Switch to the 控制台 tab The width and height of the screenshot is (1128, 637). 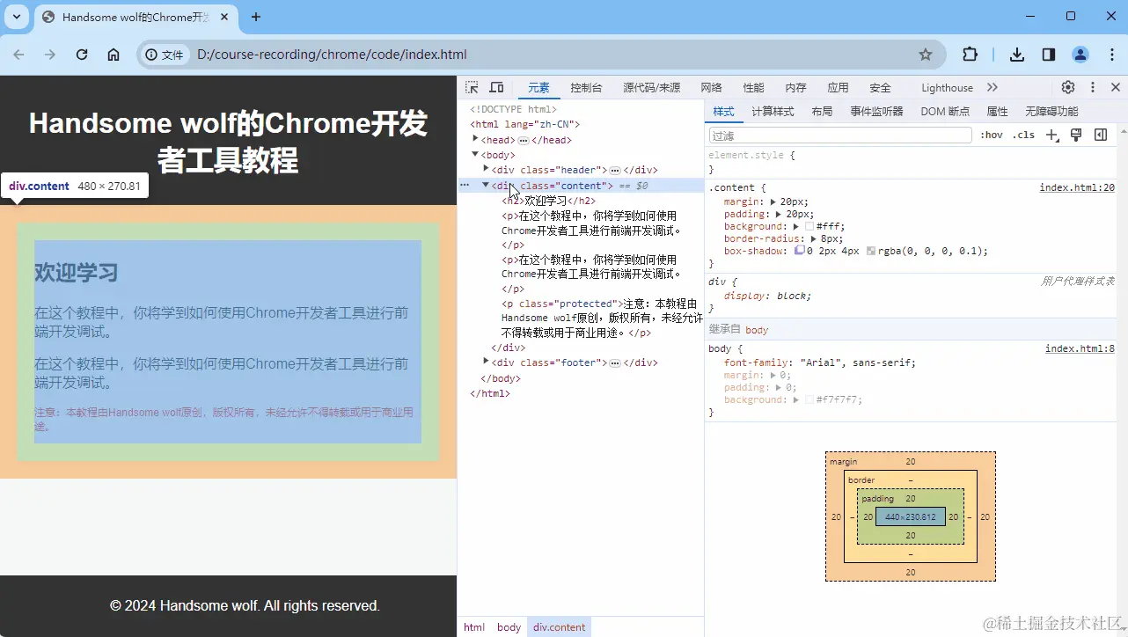(586, 87)
